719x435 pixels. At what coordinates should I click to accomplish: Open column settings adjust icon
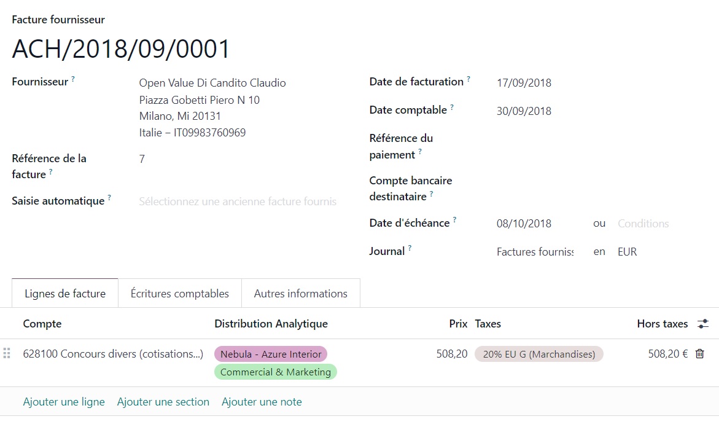coord(703,324)
